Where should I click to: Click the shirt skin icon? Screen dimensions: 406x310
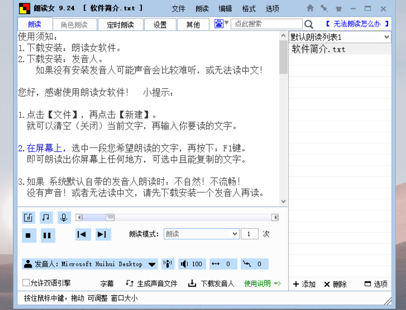(338, 8)
